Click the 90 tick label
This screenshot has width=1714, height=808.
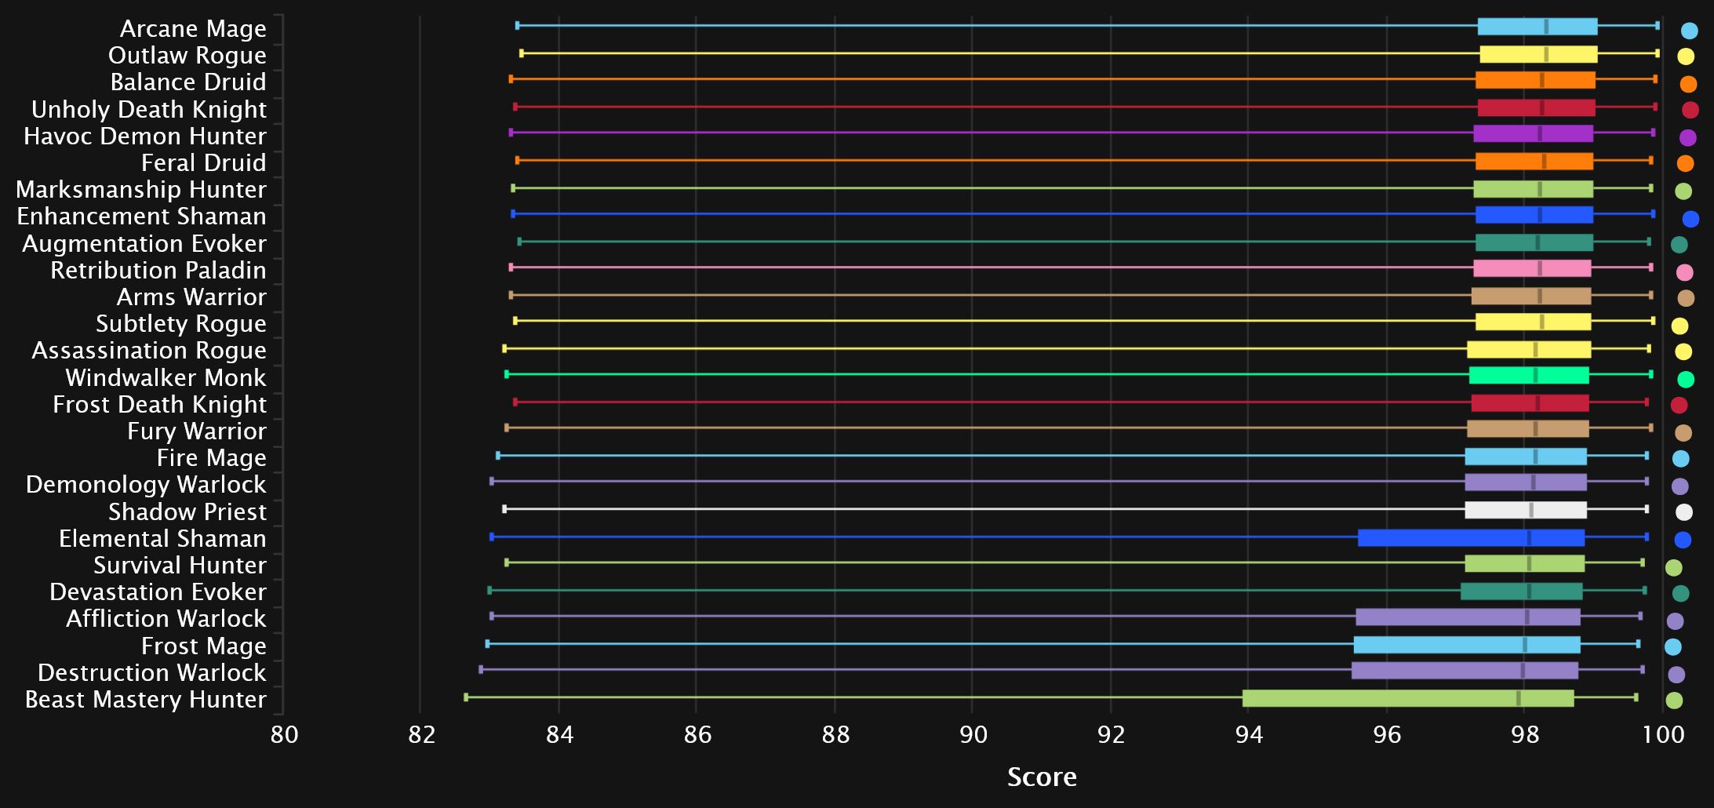973,735
